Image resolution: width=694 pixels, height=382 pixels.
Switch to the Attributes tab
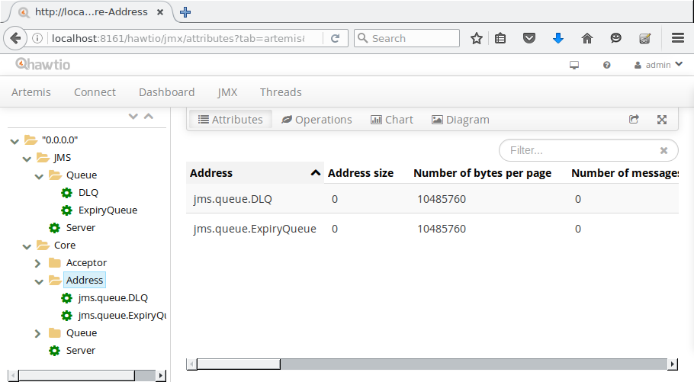point(230,120)
